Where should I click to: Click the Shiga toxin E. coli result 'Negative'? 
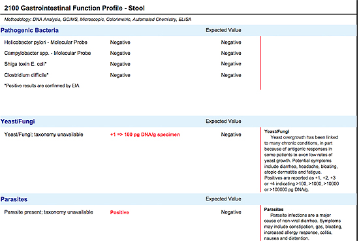[120, 64]
